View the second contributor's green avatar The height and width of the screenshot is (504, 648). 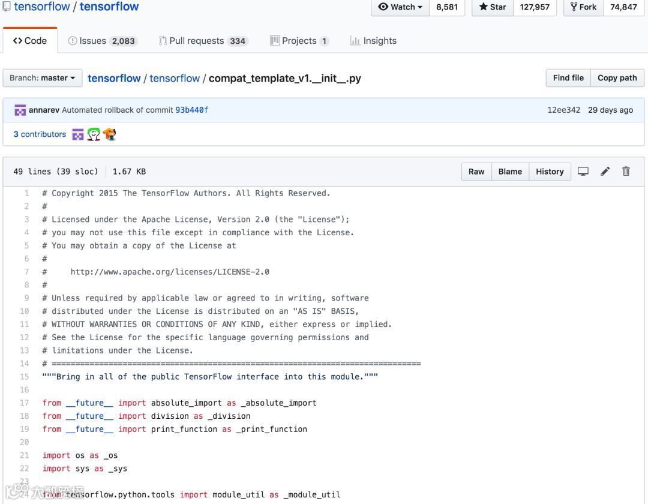coord(94,134)
